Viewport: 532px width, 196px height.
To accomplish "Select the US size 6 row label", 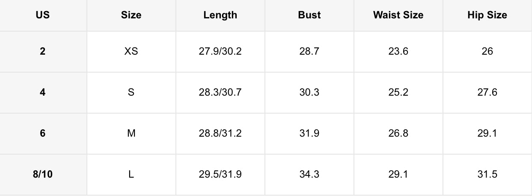I will [43, 133].
